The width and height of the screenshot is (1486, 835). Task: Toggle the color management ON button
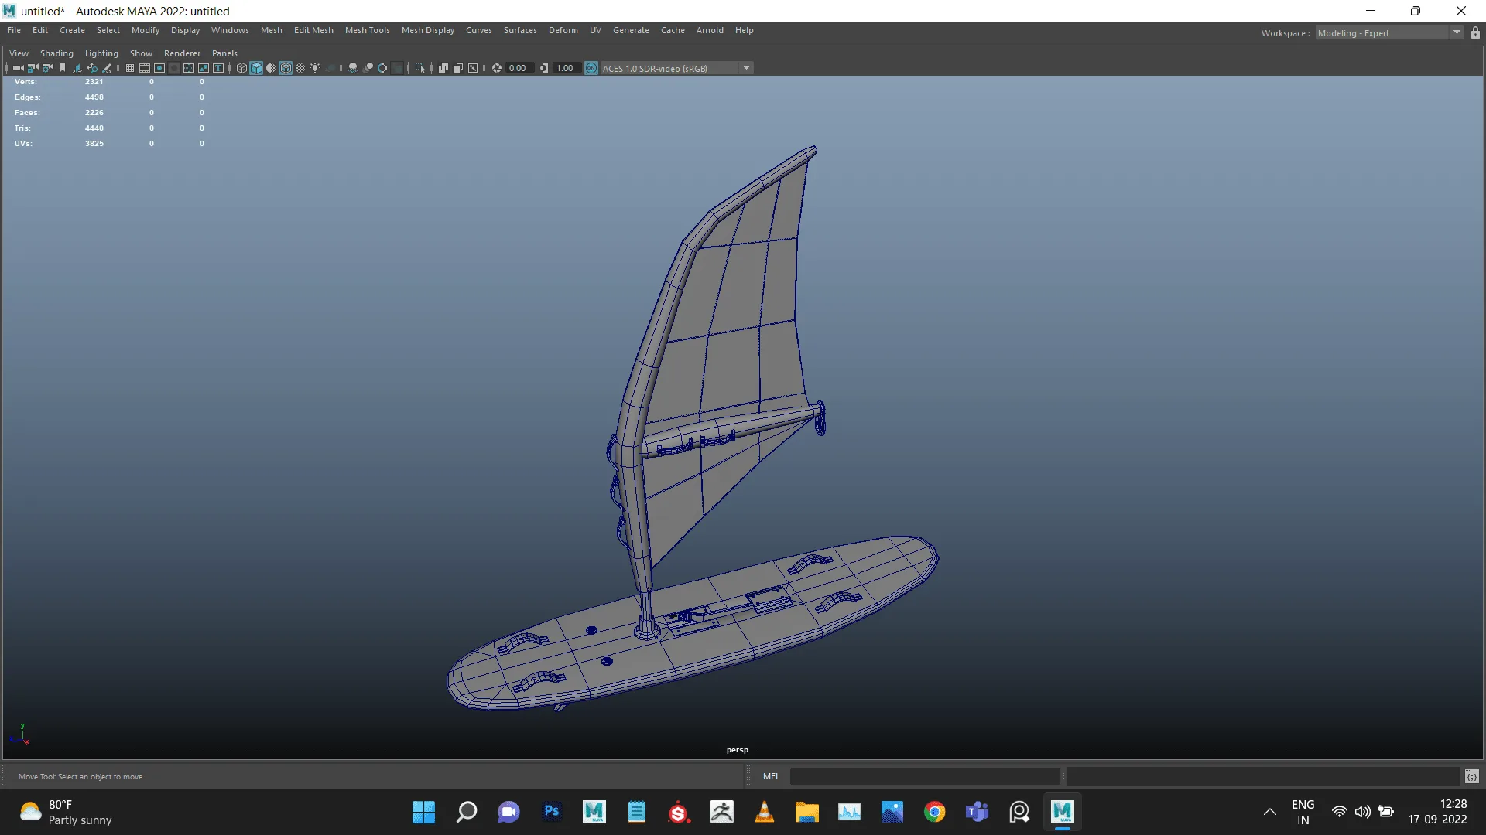[x=591, y=68]
